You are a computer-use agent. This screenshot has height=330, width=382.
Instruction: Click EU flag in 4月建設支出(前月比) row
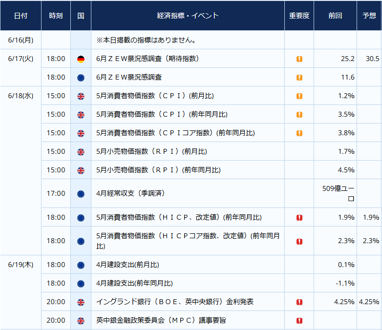(81, 265)
